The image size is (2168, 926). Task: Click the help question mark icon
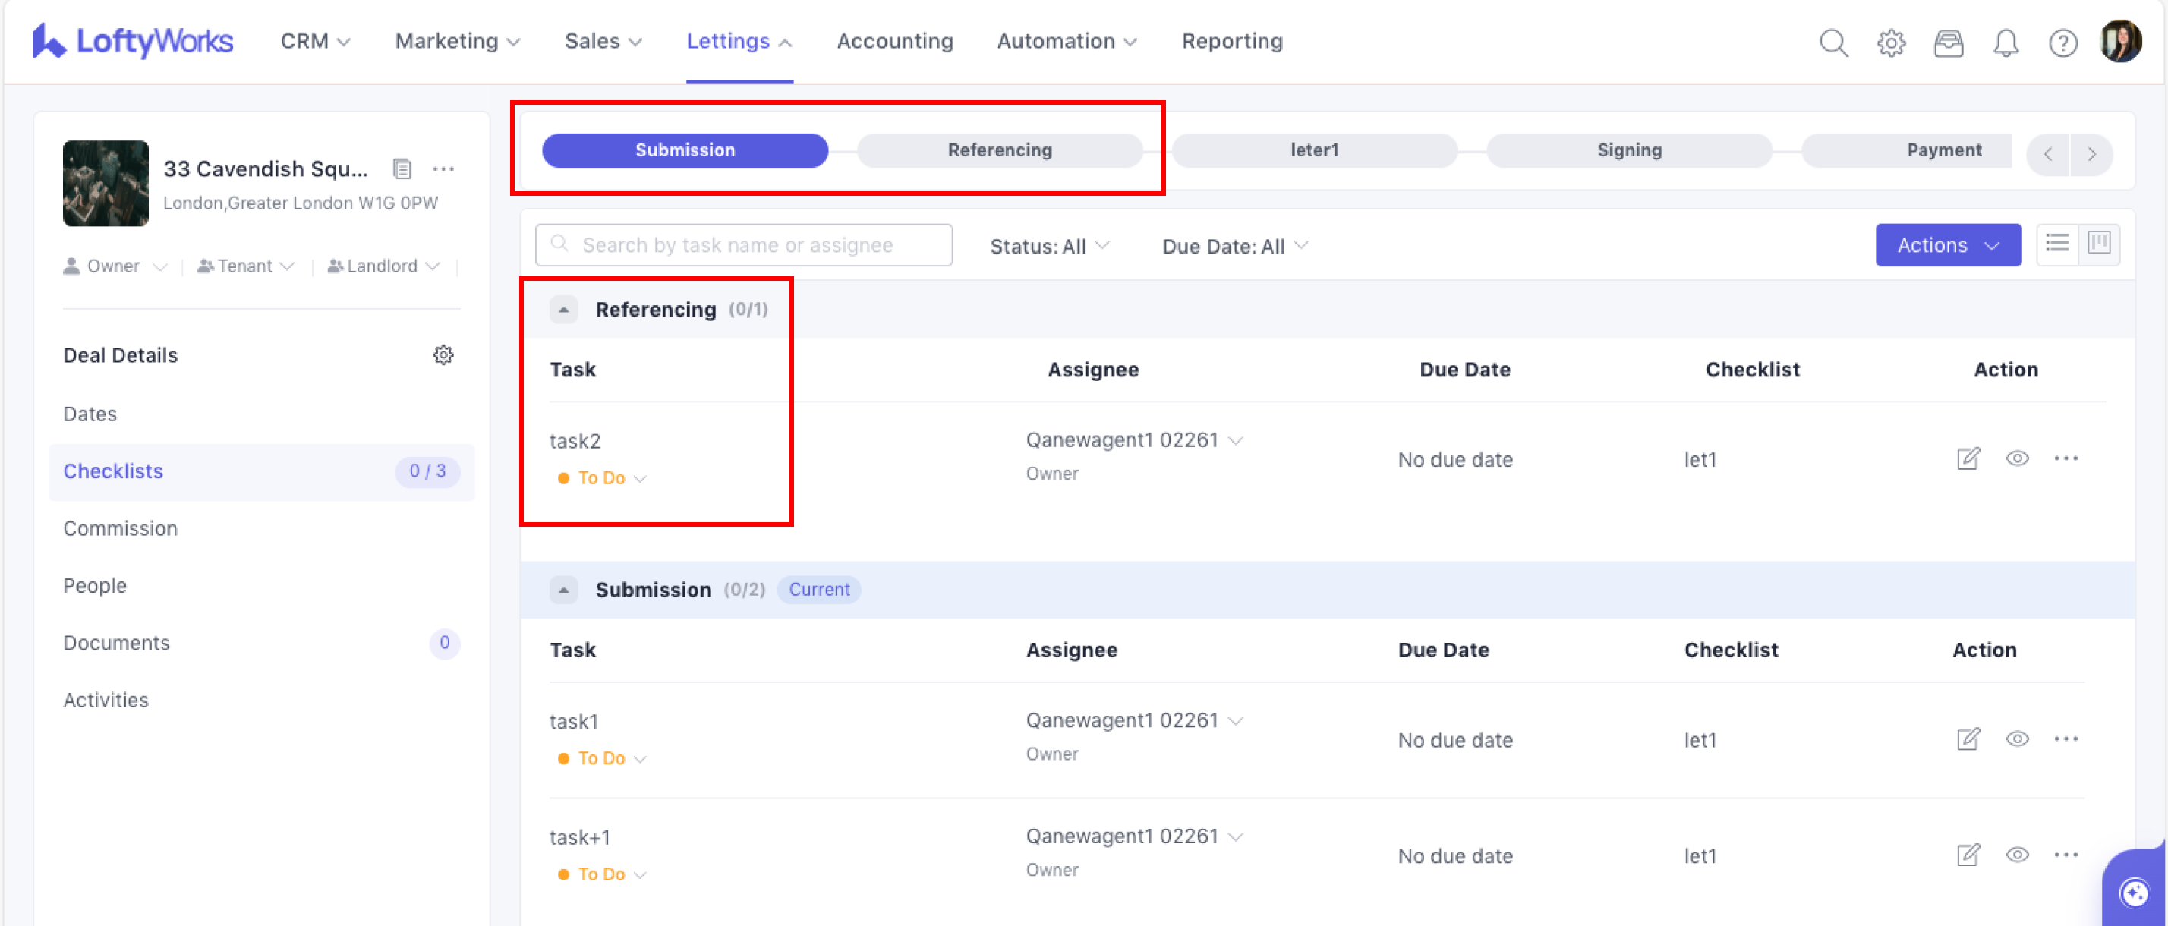[2062, 42]
